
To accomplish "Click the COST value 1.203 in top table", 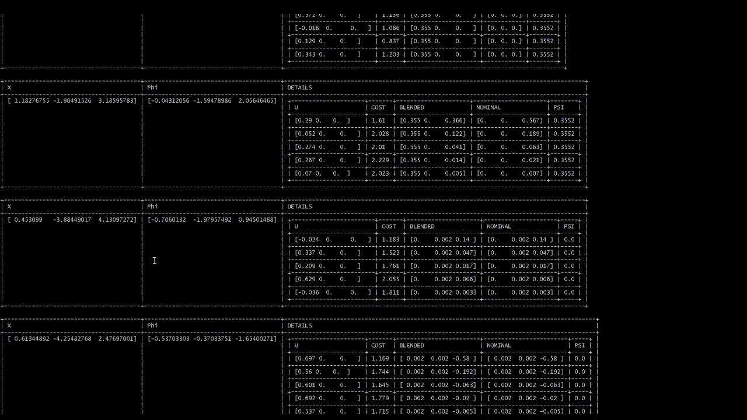I will (390, 54).
